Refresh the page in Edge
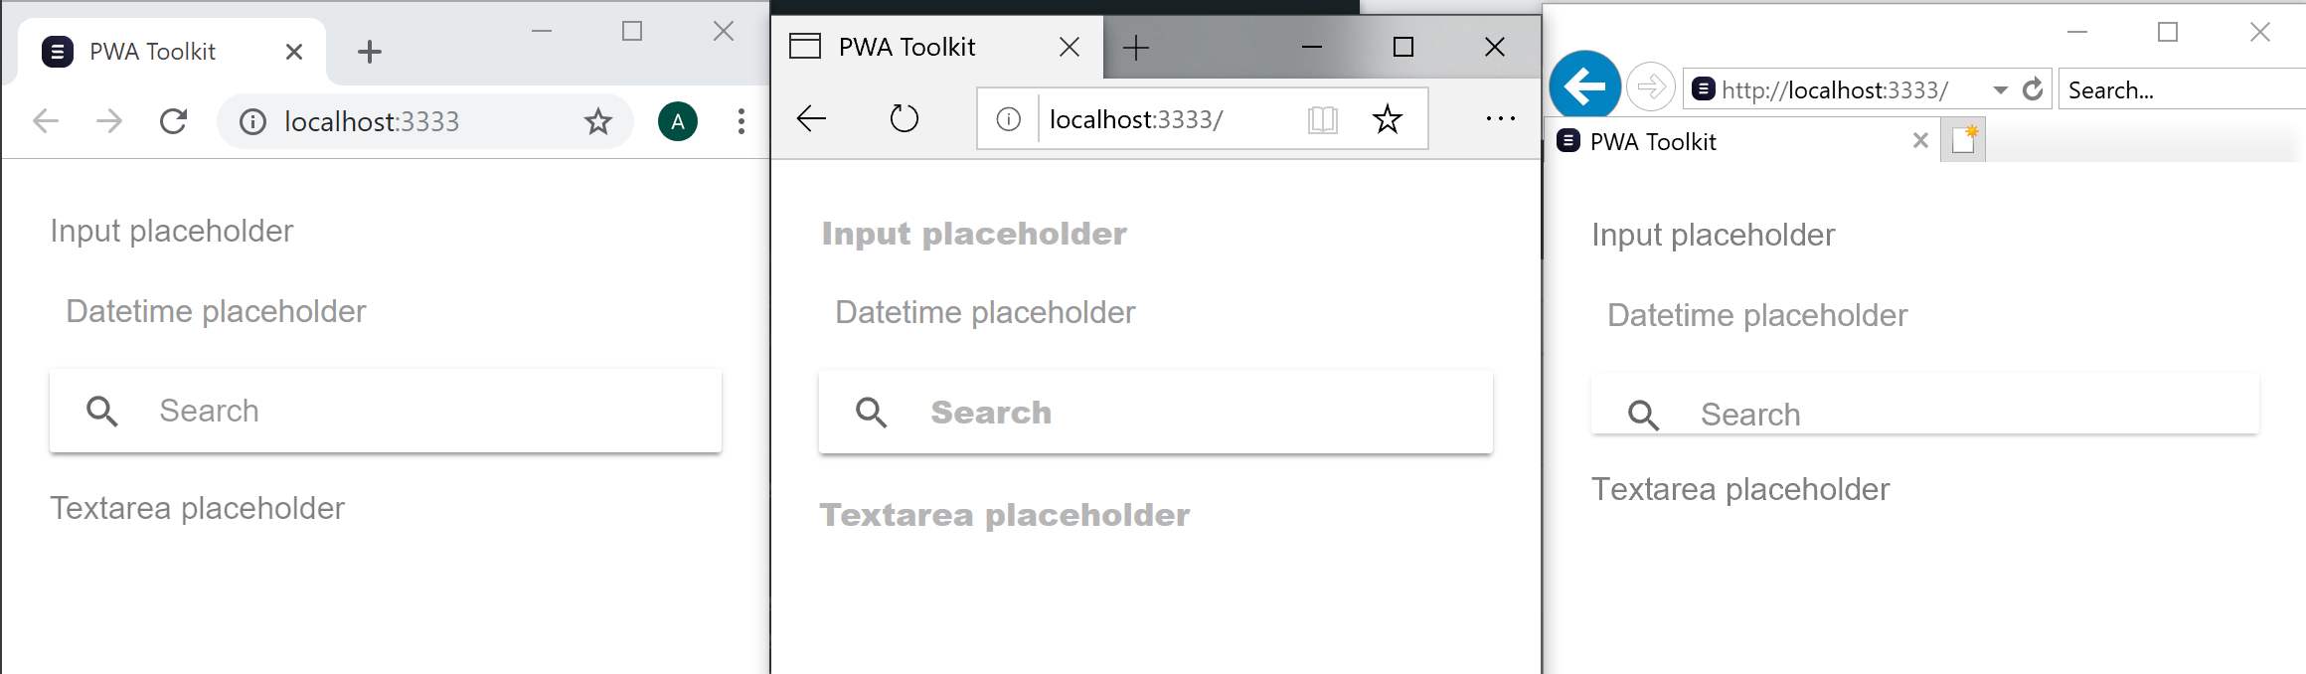The height and width of the screenshot is (674, 2306). click(904, 119)
